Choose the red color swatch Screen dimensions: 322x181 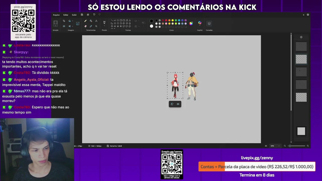pos(166,20)
